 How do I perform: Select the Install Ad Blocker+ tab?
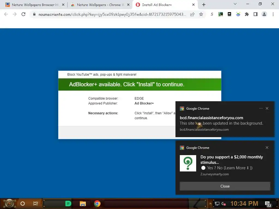[x=165, y=5]
